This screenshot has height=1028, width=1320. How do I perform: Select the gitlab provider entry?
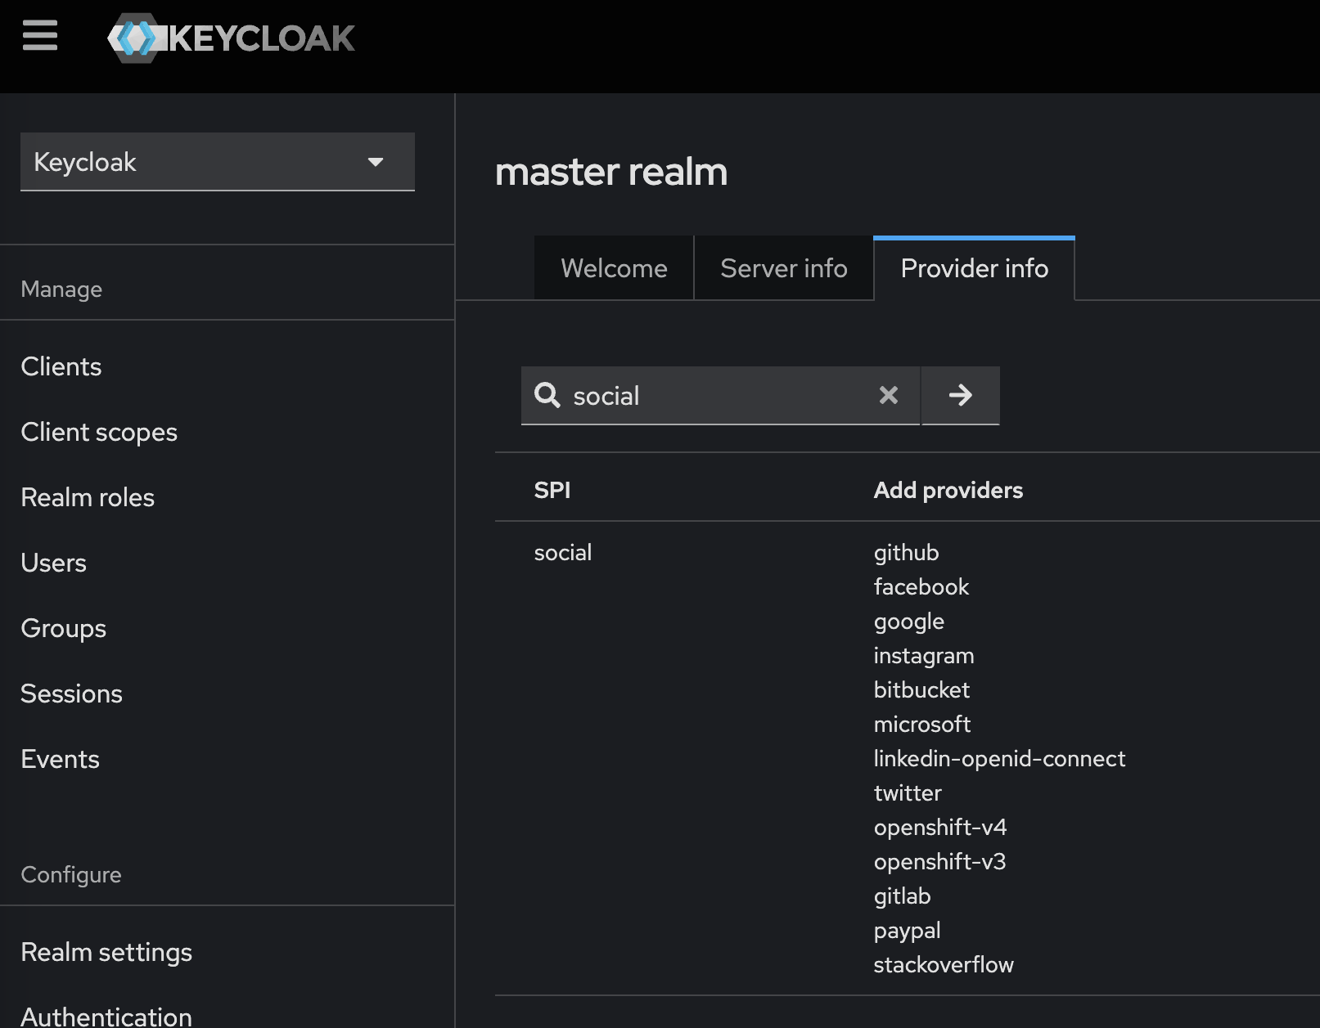[x=903, y=896]
